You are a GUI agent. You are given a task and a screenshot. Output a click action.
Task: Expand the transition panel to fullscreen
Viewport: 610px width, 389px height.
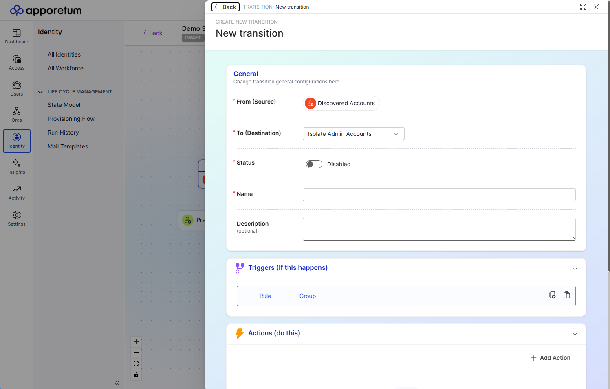tap(583, 7)
